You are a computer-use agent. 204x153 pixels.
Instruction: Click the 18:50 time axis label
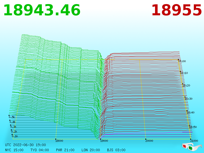point(193,127)
